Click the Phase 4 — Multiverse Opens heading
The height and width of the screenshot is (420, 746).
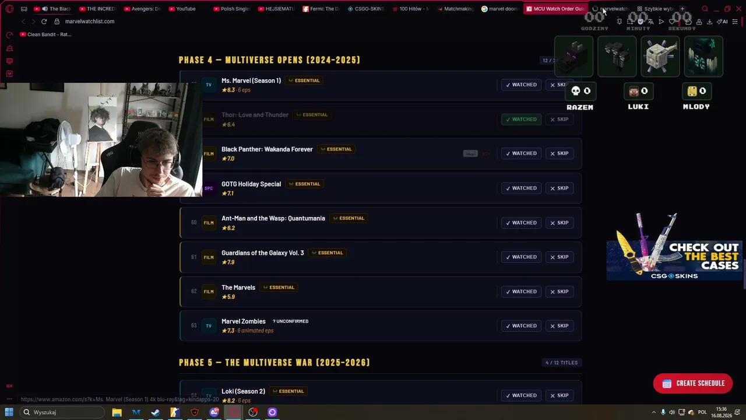pos(270,60)
